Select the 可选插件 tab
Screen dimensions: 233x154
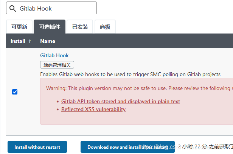tap(50, 27)
